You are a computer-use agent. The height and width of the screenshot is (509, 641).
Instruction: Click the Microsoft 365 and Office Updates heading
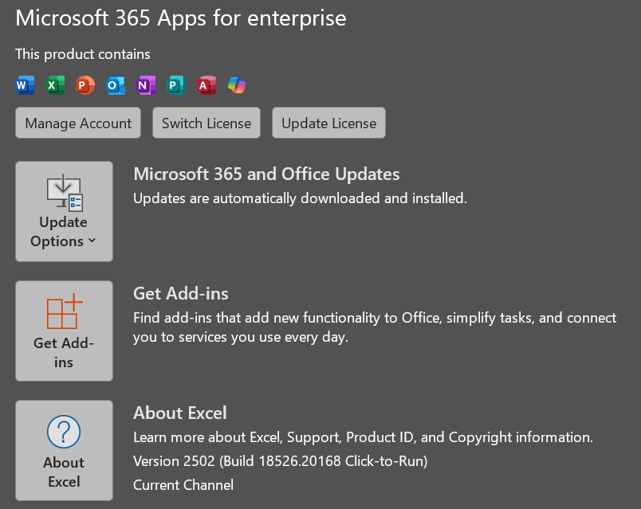[x=266, y=174]
